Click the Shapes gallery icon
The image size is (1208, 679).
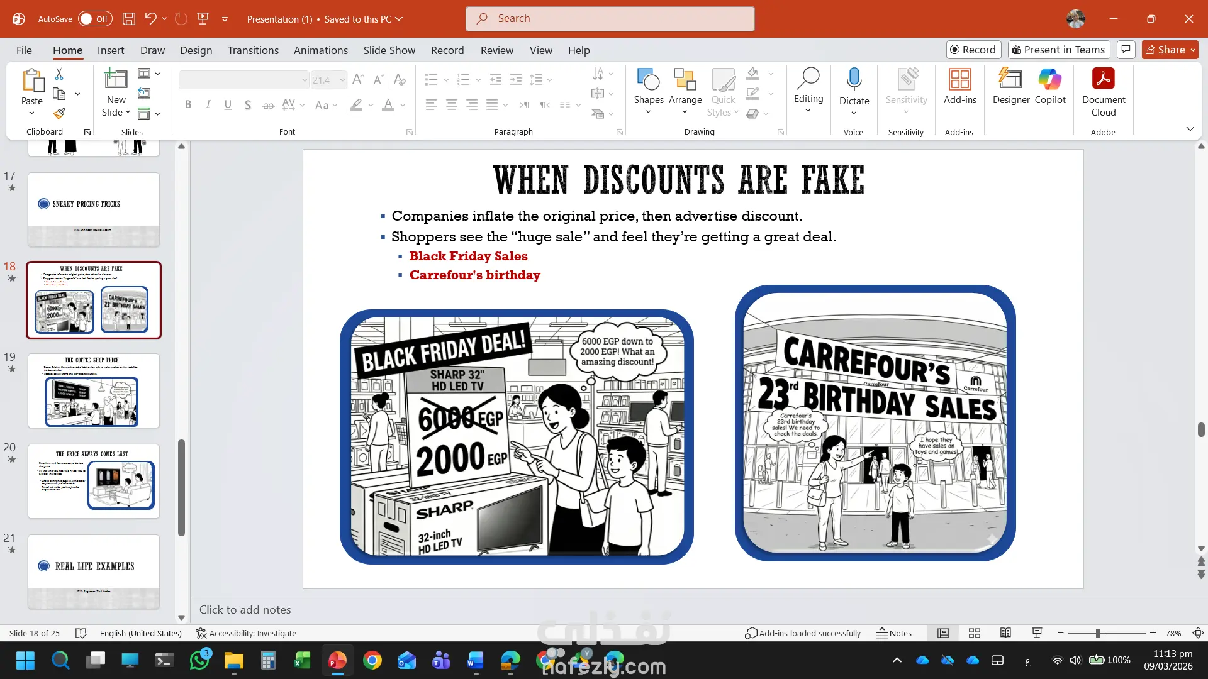point(648,80)
